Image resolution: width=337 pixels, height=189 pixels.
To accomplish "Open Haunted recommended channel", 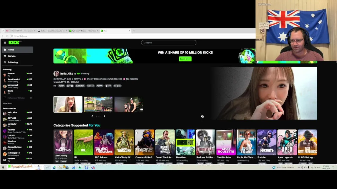I will pyautogui.click(x=17, y=131).
